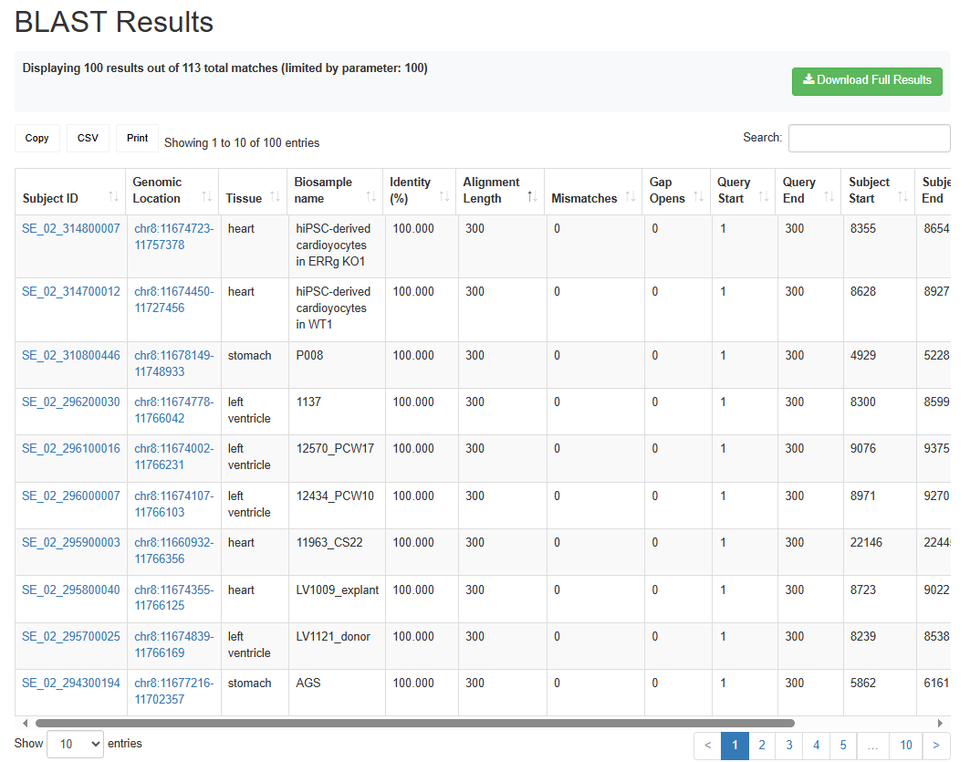Open subject SE_02_296200030
This screenshot has width=970, height=762.
[x=71, y=402]
